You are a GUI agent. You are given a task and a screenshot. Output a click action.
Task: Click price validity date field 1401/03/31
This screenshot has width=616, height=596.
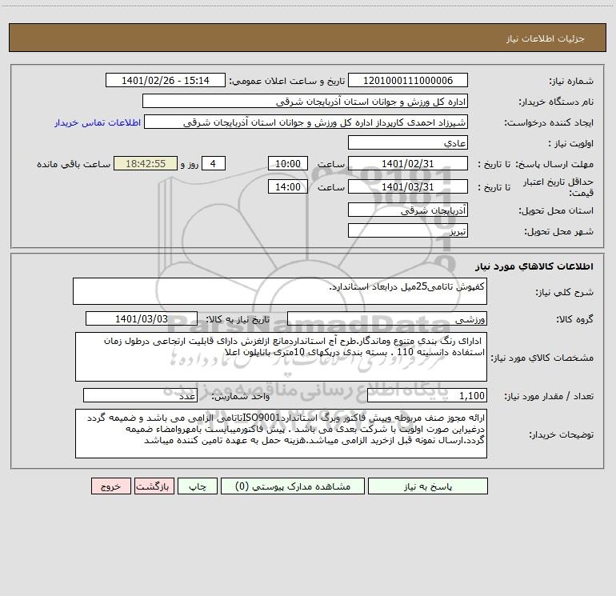click(408, 187)
